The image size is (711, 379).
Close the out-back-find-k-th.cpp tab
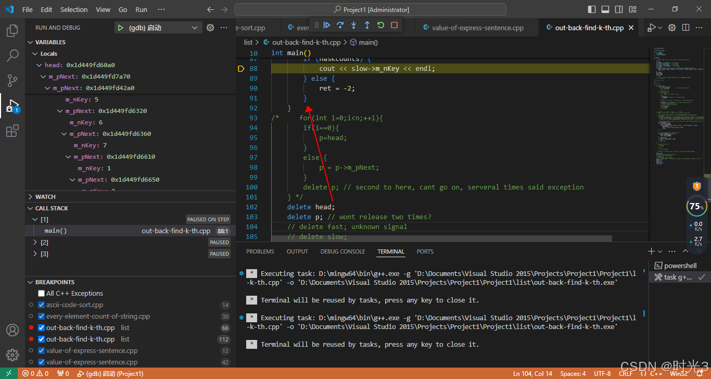[631, 28]
